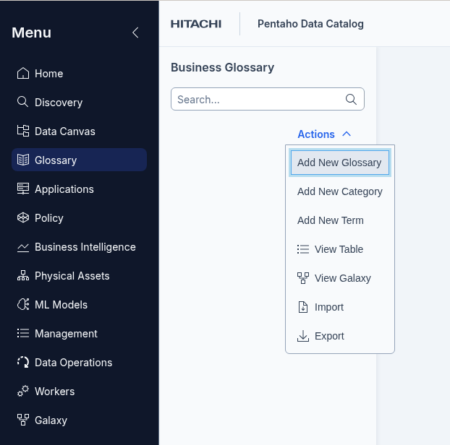Click the search magnifier in glossary search
The width and height of the screenshot is (450, 445).
tap(352, 100)
